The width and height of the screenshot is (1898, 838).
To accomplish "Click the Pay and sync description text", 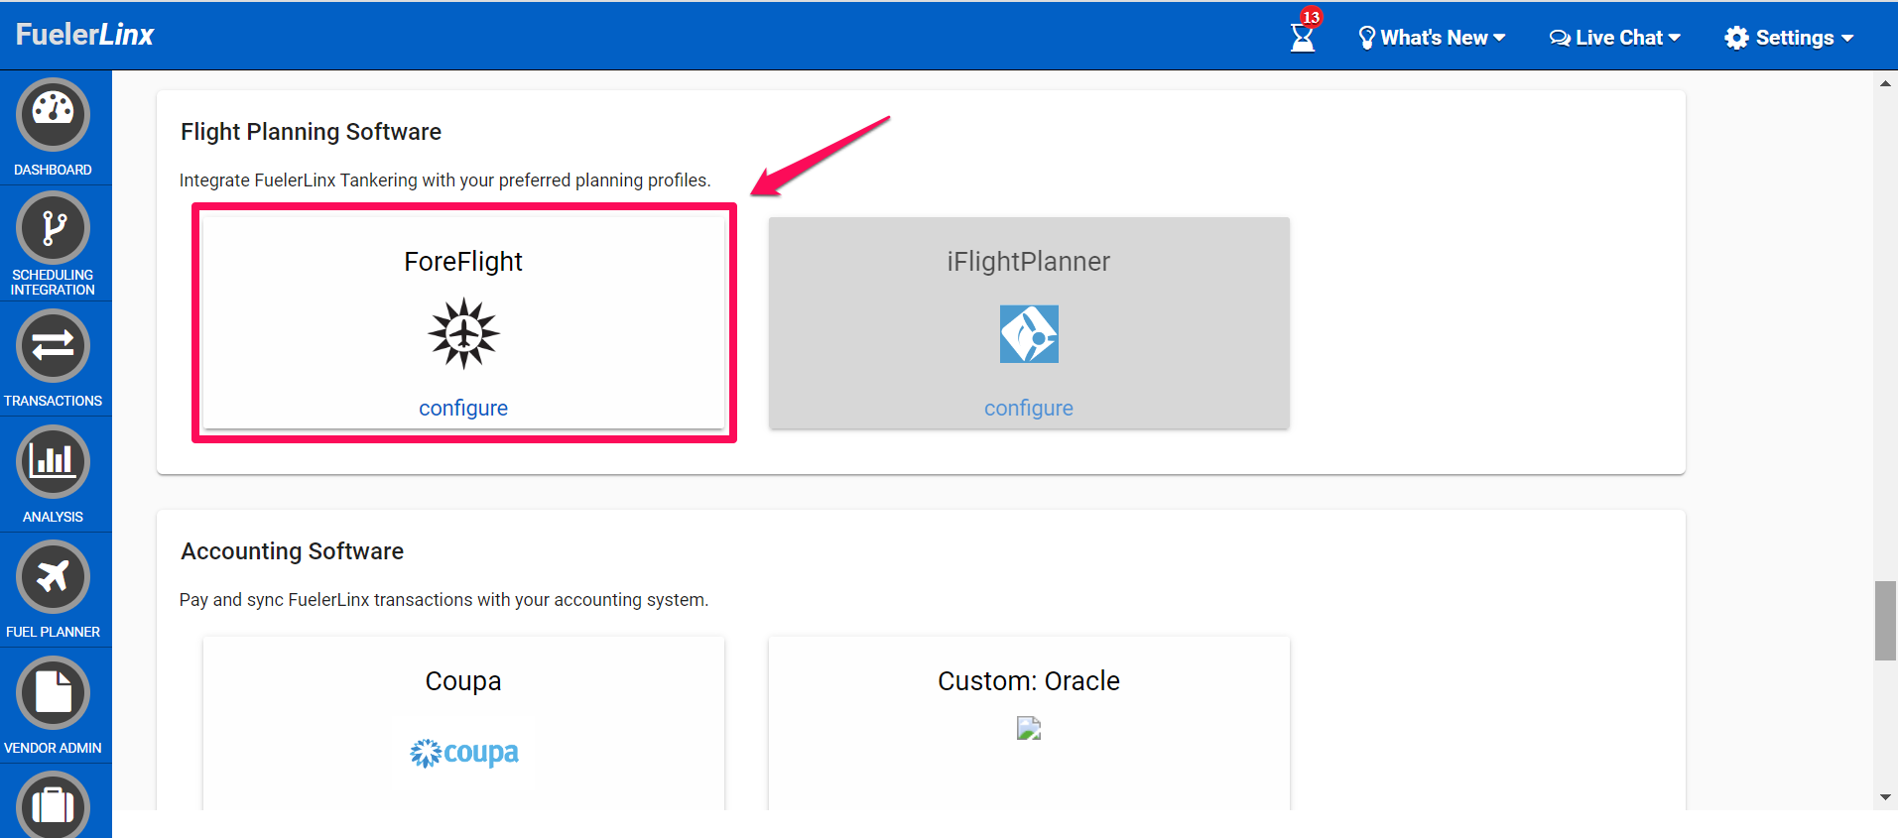I will (x=443, y=600).
